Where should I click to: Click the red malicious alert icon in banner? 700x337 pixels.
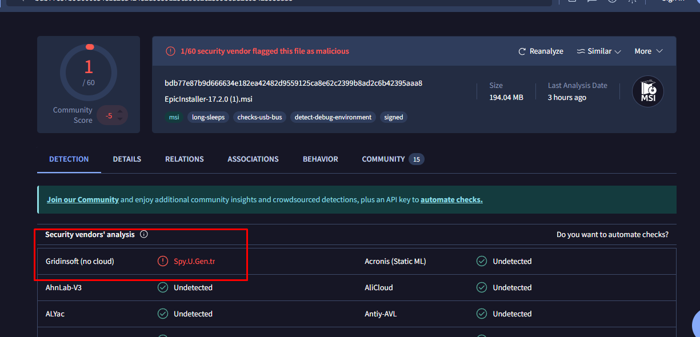point(170,51)
